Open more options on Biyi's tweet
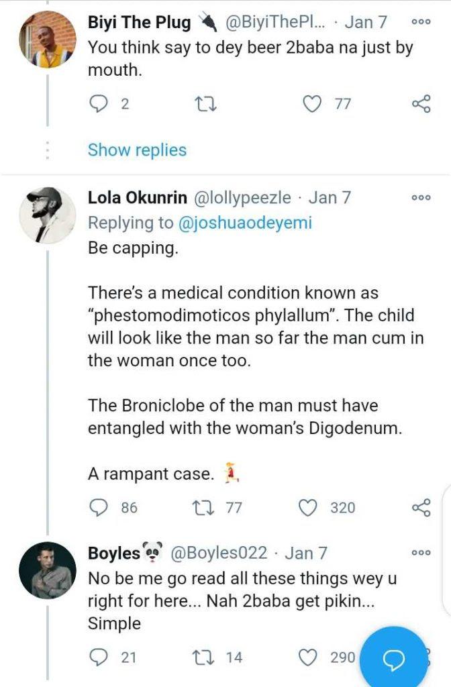 pyautogui.click(x=421, y=21)
